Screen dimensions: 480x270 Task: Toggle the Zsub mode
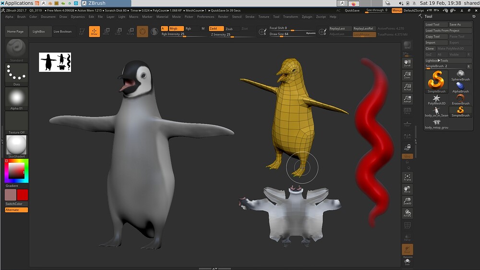(229, 29)
